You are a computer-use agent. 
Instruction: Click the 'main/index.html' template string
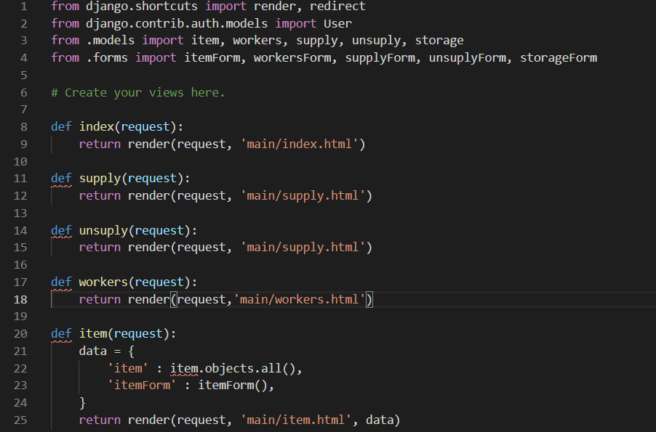tap(299, 144)
